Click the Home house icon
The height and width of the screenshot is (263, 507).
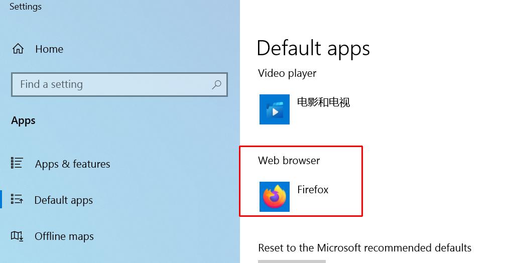coord(18,49)
